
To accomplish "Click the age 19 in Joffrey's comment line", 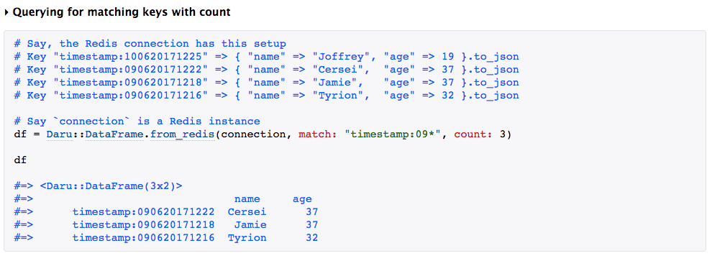I will 448,58.
